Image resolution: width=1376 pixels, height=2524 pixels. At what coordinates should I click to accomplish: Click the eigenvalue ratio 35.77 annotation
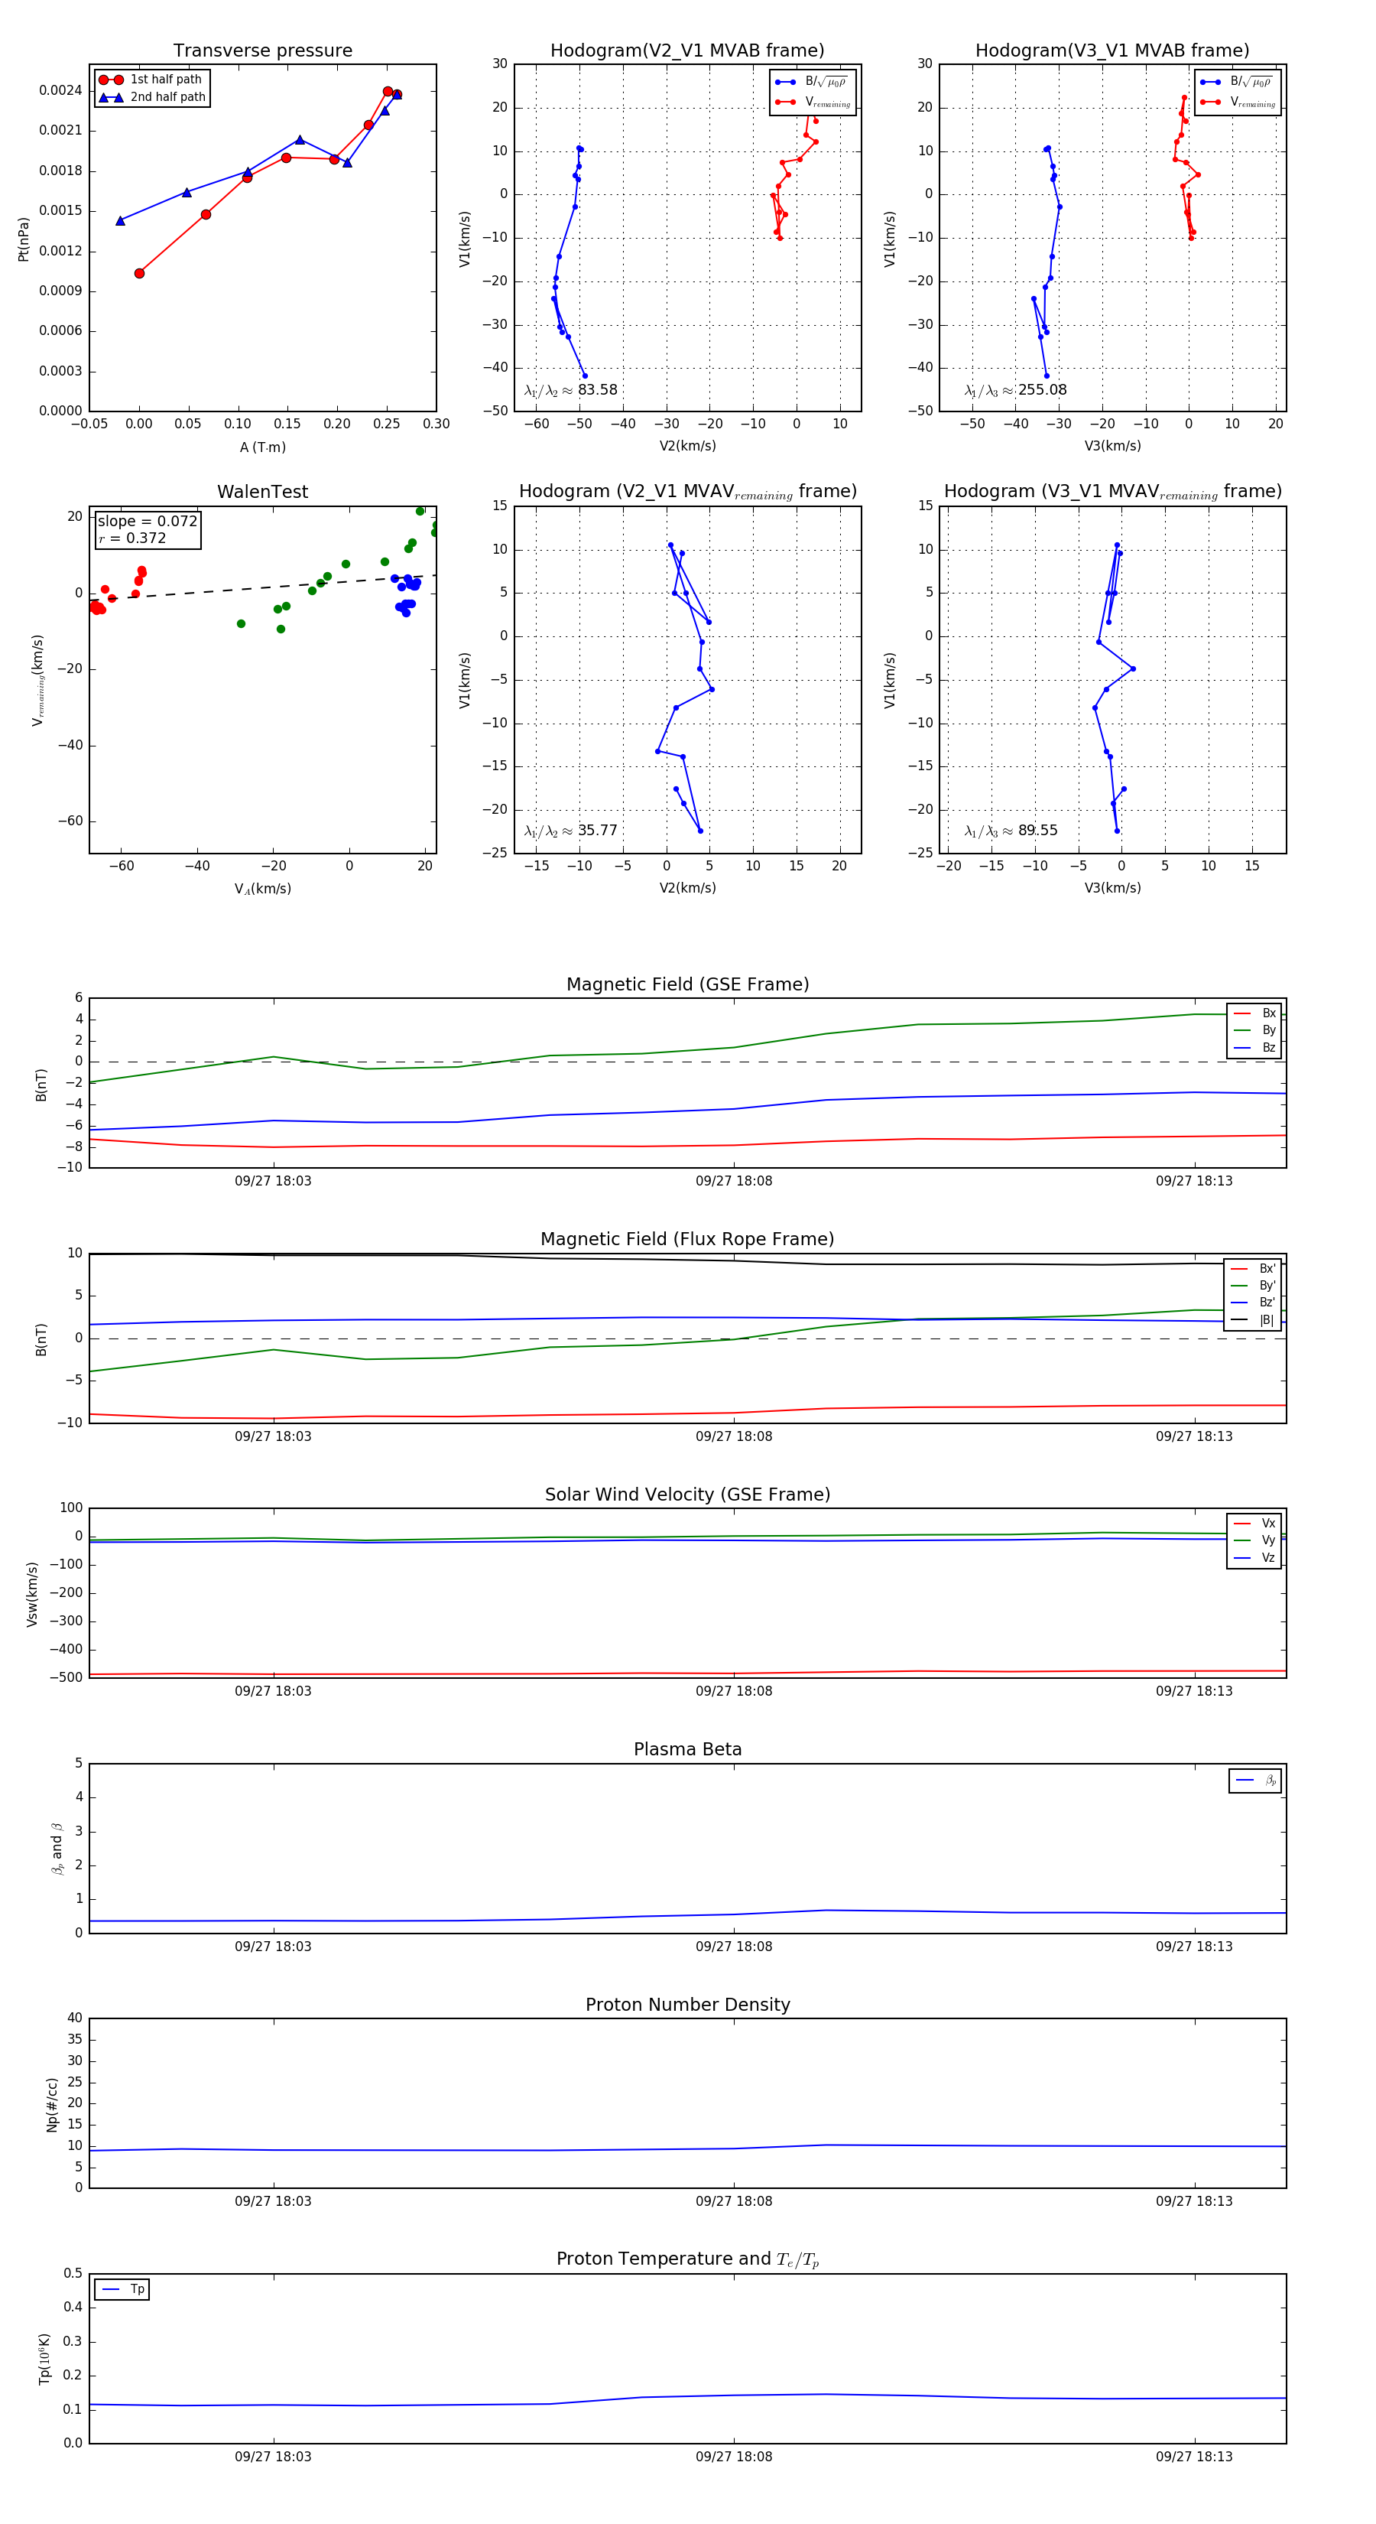(x=571, y=831)
